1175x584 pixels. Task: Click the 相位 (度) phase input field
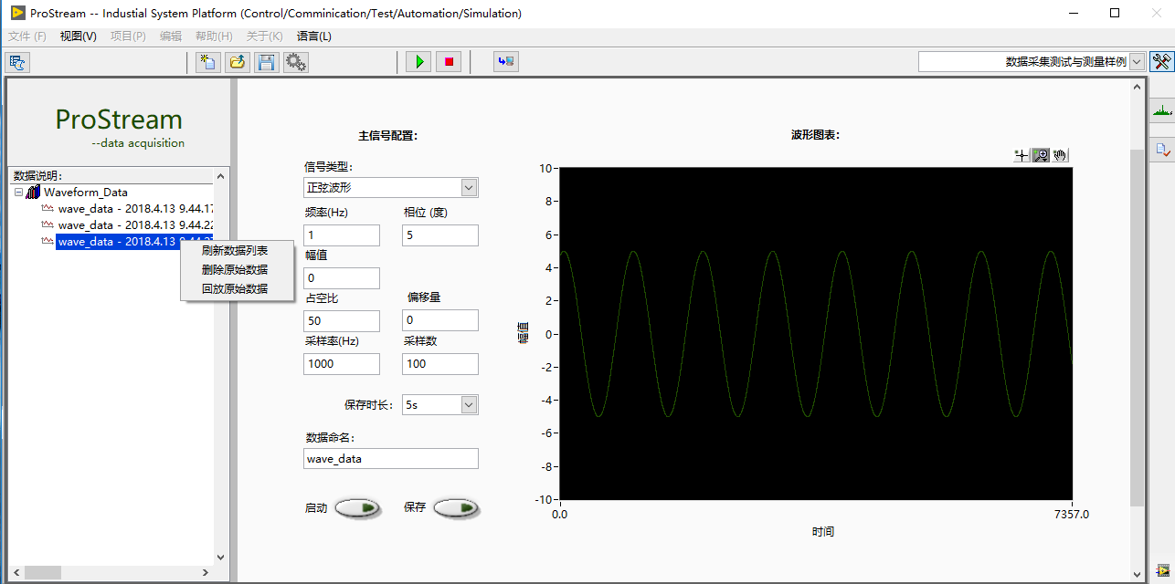click(440, 235)
